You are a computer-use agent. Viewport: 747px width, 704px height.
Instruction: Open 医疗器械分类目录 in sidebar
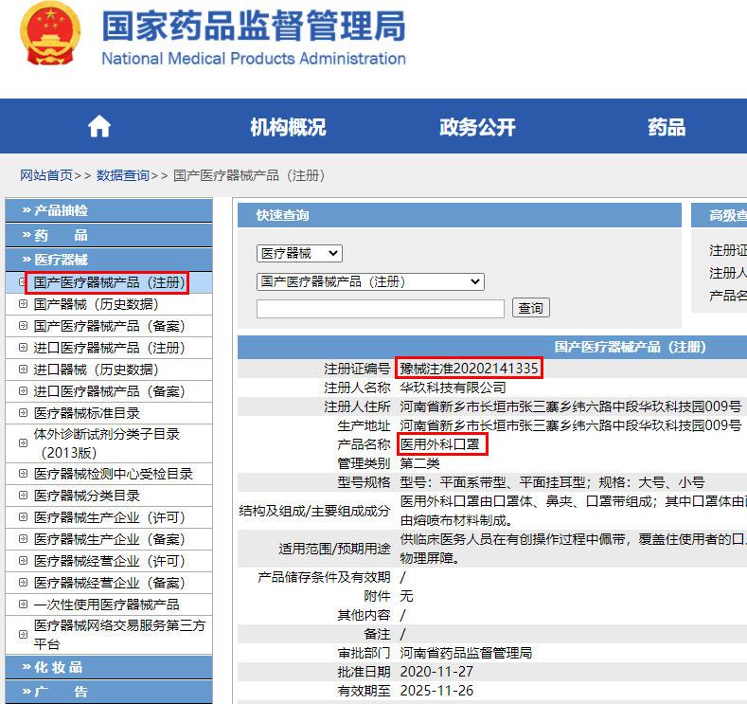[x=87, y=496]
